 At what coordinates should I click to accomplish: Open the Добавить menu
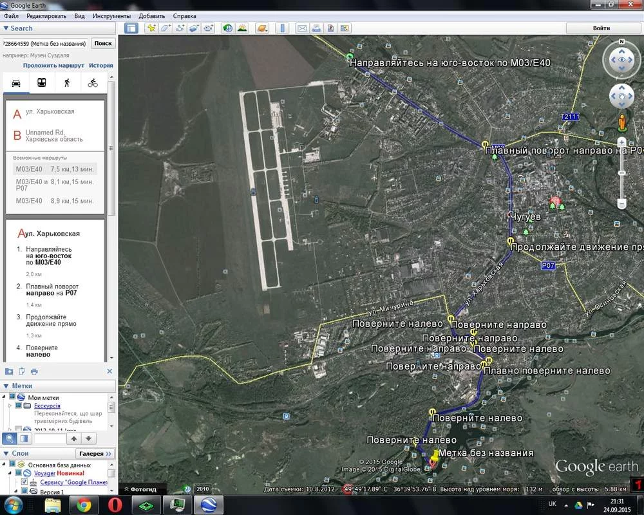click(x=151, y=15)
